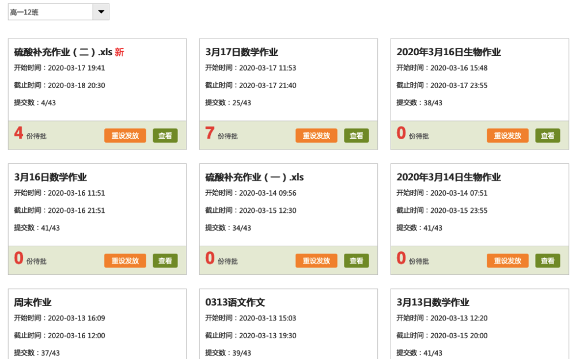
Task: Click 重设发放 on the 3月17日数学作业 card
Action: [316, 135]
